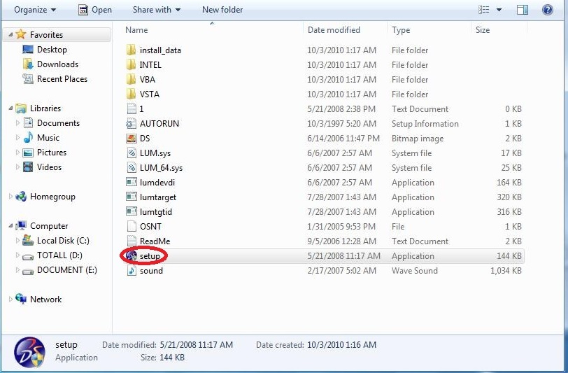Sort by Date modified column header

coord(334,29)
